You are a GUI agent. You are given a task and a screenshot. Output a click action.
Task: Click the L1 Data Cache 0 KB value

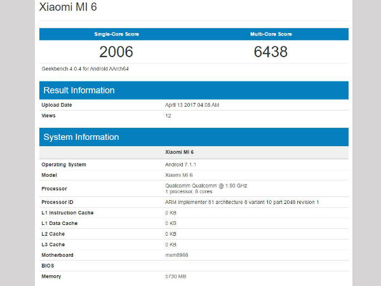point(171,223)
